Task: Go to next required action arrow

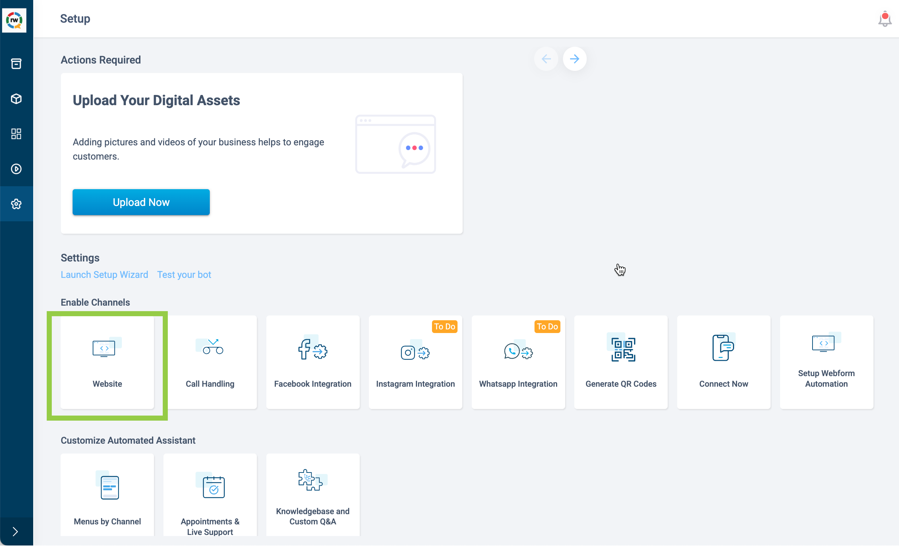Action: click(574, 59)
